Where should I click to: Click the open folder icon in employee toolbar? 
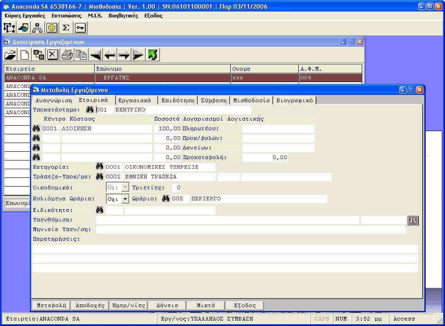pos(10,55)
